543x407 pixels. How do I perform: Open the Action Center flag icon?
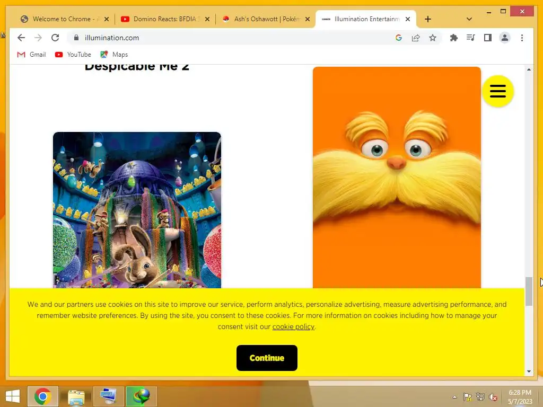[467, 397]
